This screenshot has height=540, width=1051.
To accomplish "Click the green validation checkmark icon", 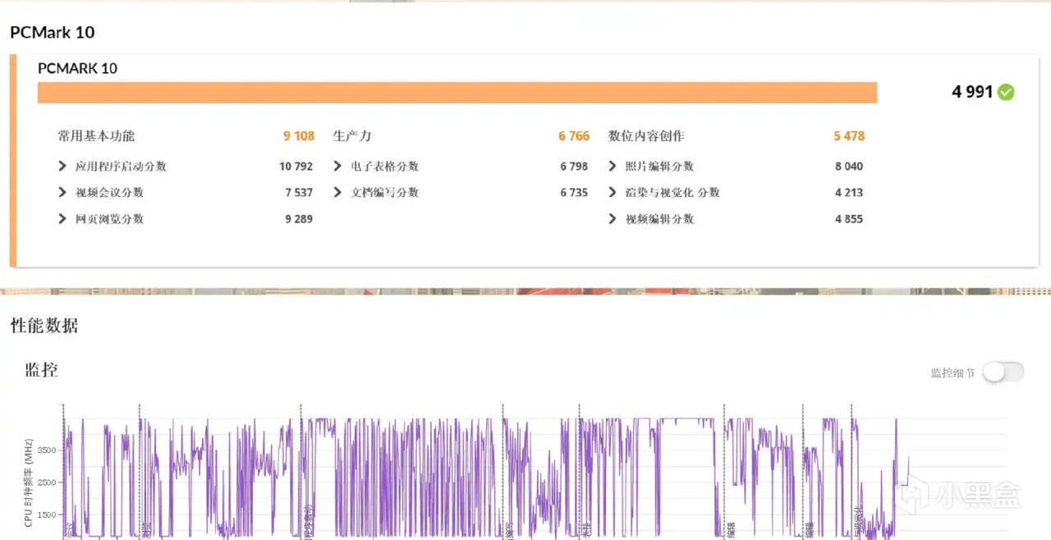I will pyautogui.click(x=1006, y=92).
